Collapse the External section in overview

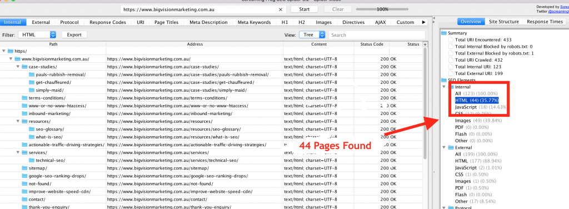pos(444,148)
